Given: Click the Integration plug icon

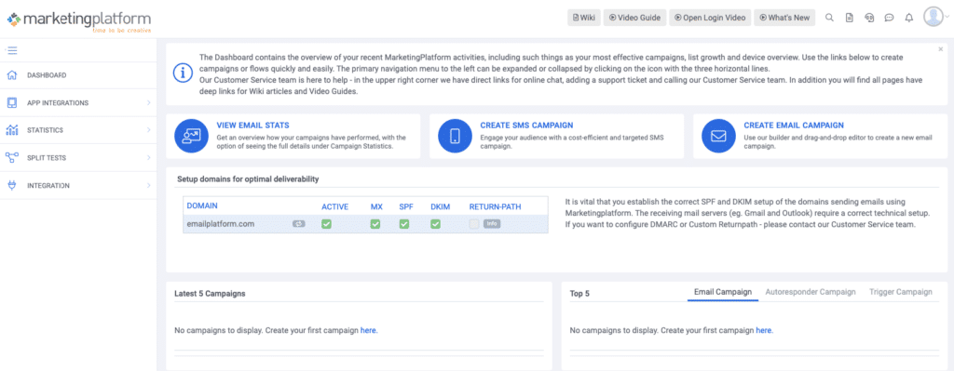Looking at the screenshot, I should click(x=11, y=185).
